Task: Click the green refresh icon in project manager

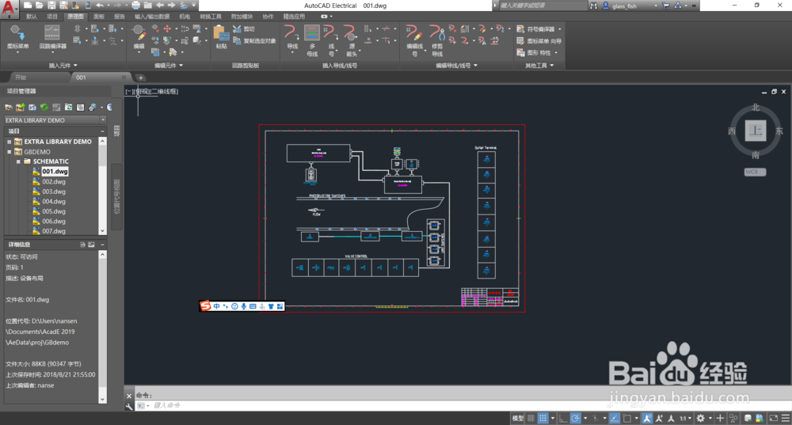Action: (44, 107)
